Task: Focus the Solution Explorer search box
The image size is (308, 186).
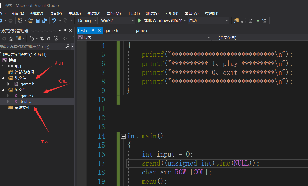Action: point(32,47)
